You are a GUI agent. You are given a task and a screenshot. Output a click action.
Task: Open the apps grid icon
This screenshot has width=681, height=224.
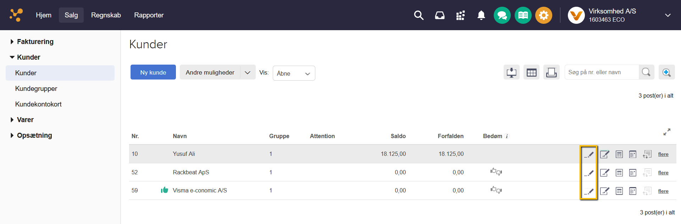point(460,15)
